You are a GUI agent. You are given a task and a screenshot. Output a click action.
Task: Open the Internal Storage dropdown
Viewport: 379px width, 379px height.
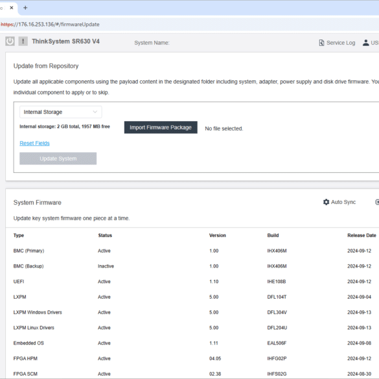pos(61,112)
